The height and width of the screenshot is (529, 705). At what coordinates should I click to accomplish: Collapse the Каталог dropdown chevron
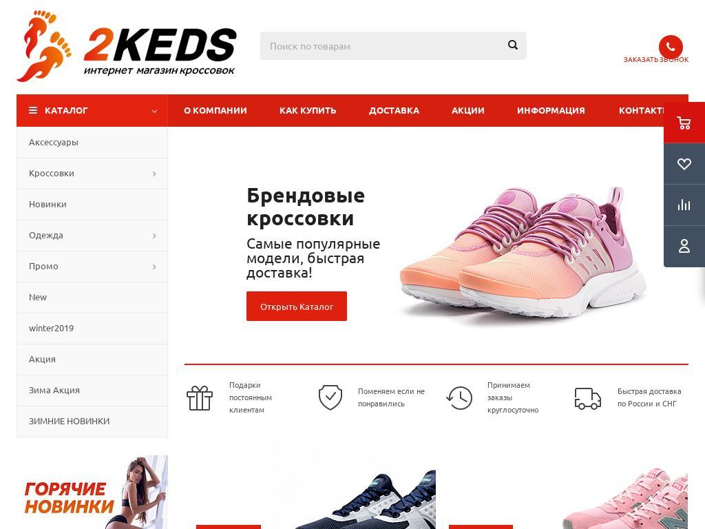(x=154, y=111)
